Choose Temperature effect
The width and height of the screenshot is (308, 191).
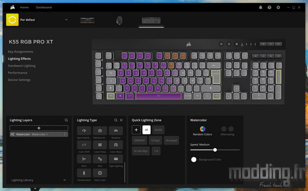pos(84,173)
